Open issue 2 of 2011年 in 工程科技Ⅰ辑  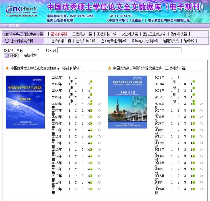tap(178, 137)
